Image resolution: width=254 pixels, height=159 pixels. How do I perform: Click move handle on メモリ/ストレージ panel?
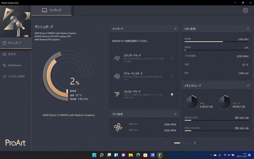click(x=248, y=86)
